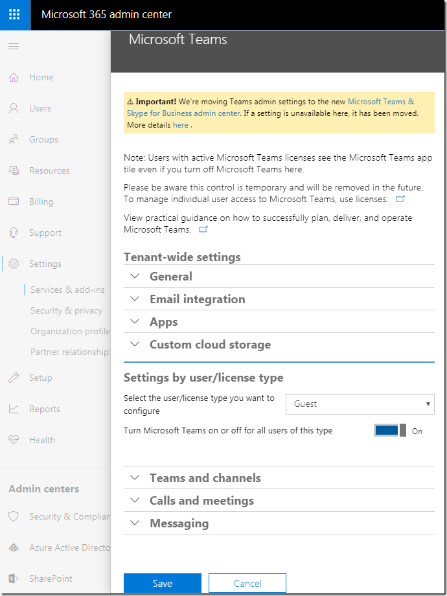This screenshot has width=447, height=596.
Task: Expand the General section
Action: [x=279, y=277]
